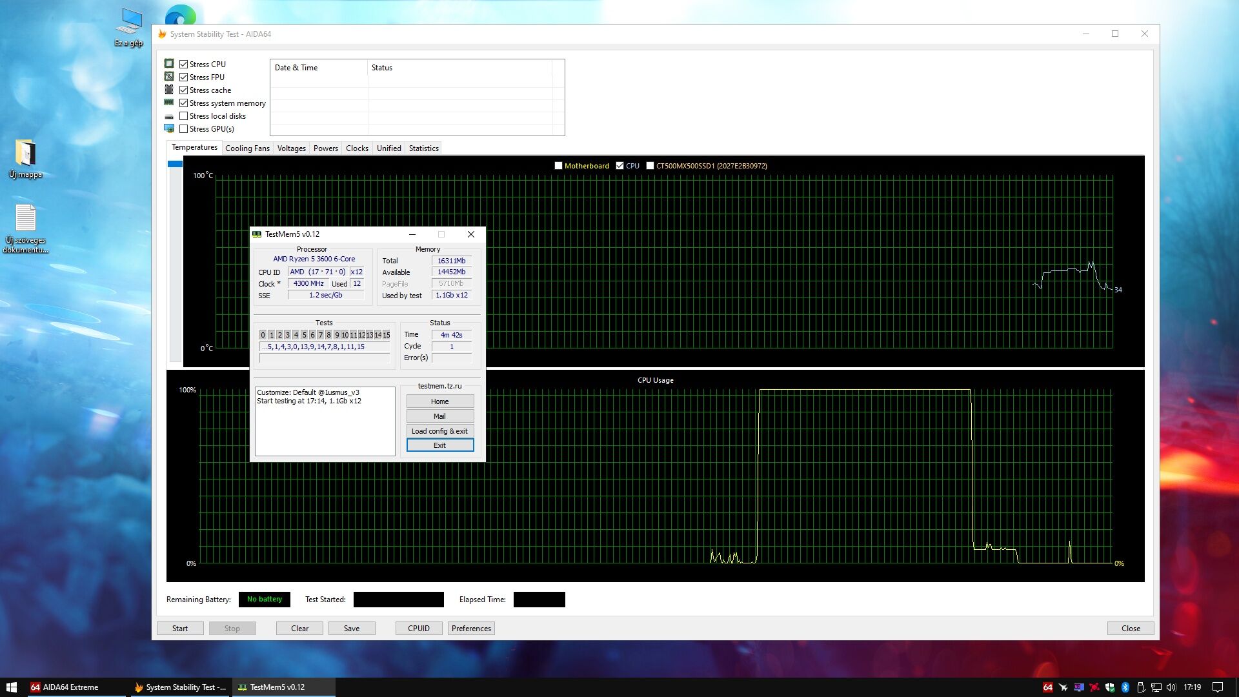Switch to the Cooling Fans tab
This screenshot has height=697, width=1239.
pos(247,148)
